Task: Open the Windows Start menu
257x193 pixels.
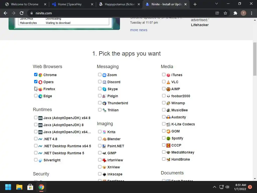Action: point(8,187)
